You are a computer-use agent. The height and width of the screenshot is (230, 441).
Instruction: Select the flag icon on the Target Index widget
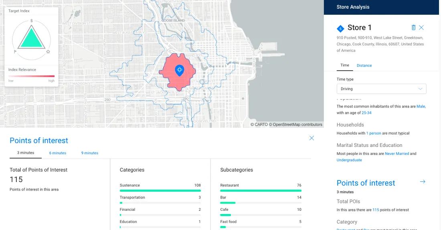coord(16,52)
